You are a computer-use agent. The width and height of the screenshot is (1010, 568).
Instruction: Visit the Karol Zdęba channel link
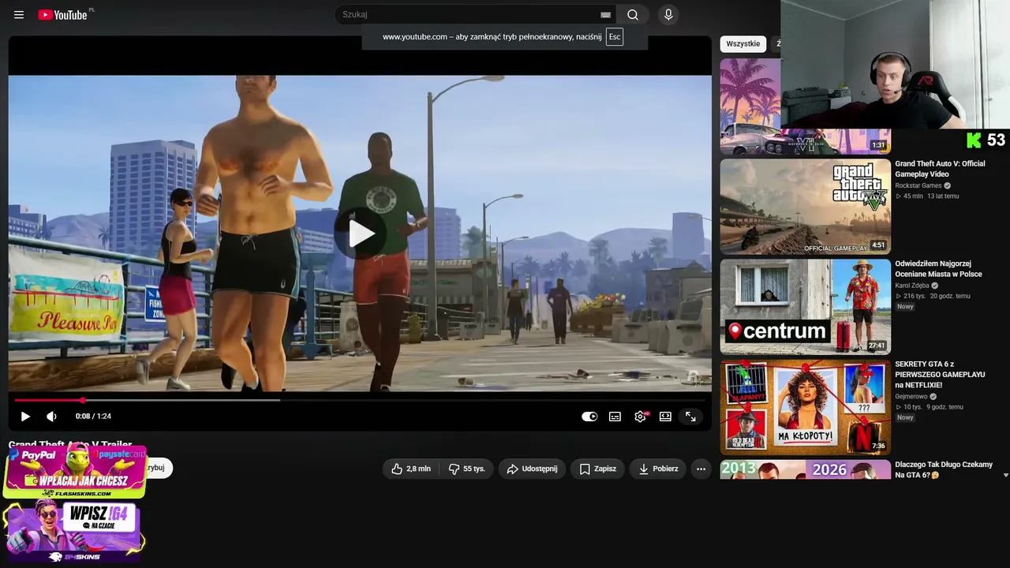(912, 286)
